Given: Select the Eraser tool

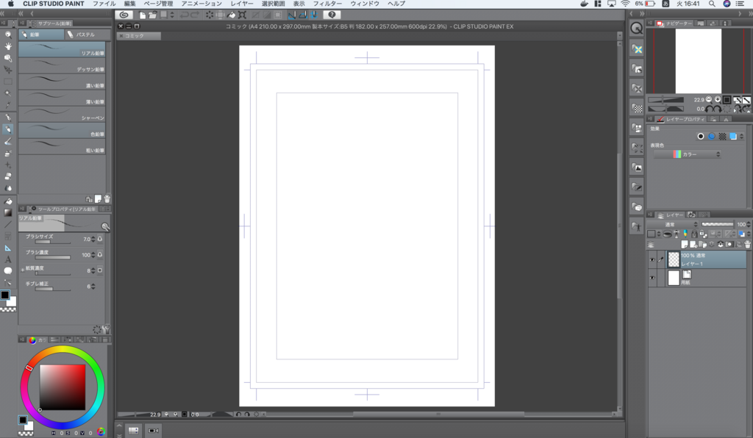Looking at the screenshot, I should point(7,176).
